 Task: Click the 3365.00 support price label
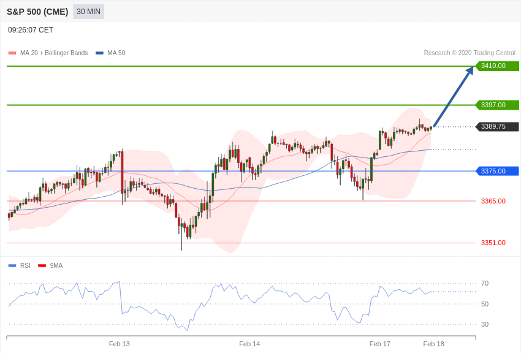(493, 201)
